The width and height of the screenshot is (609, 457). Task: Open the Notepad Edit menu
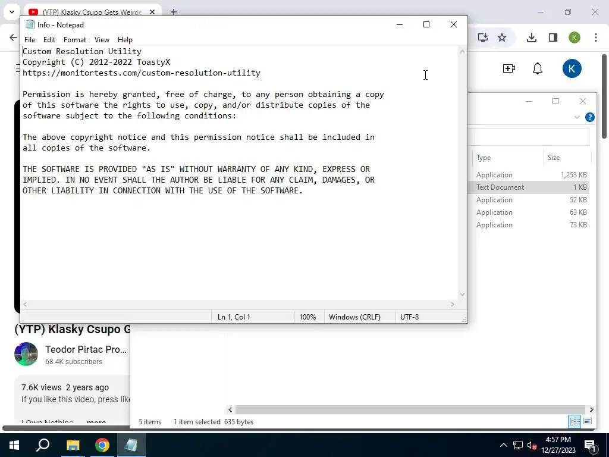tap(49, 40)
